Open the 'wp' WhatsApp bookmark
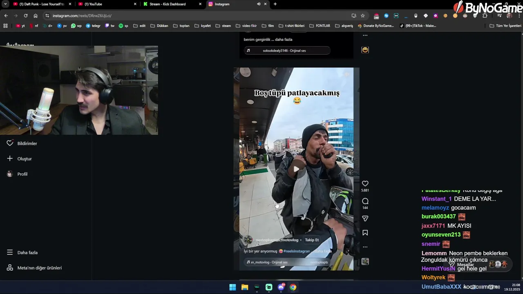The image size is (523, 294). click(x=76, y=26)
